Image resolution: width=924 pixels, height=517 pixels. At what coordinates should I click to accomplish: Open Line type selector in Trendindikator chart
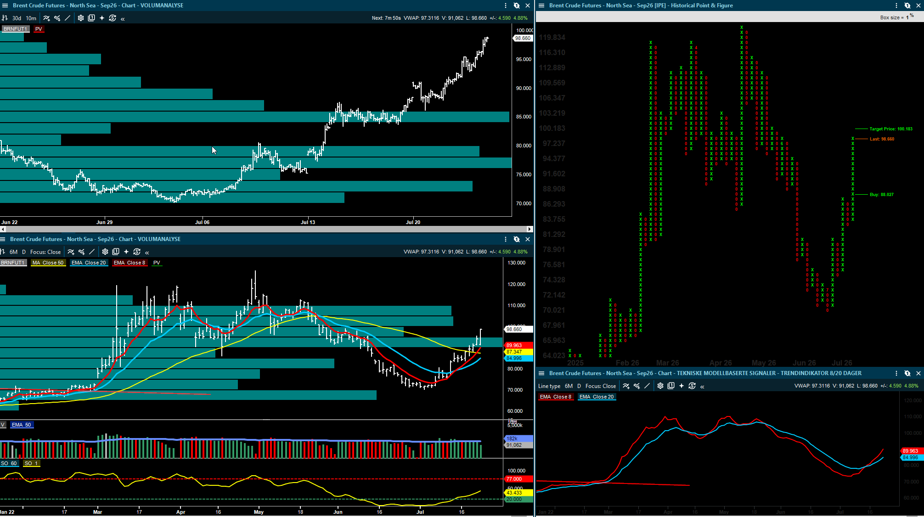tap(549, 386)
